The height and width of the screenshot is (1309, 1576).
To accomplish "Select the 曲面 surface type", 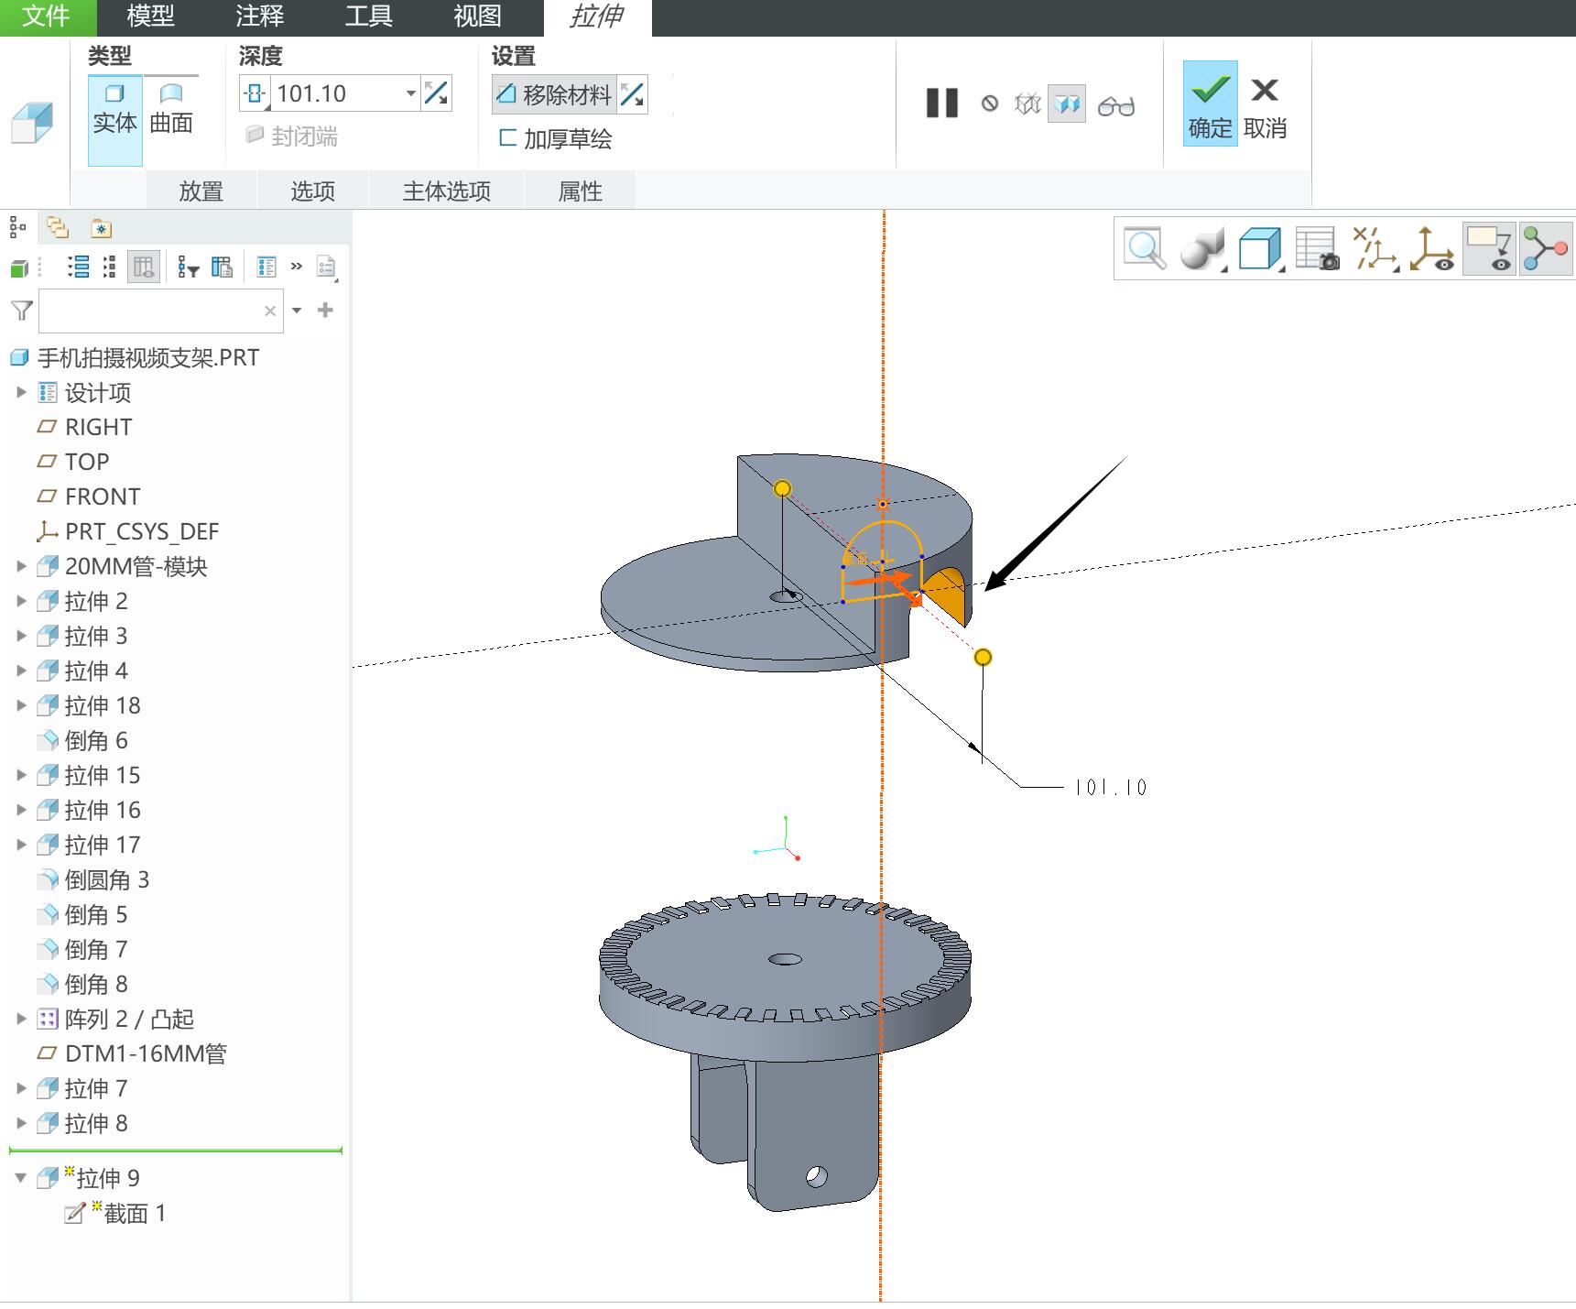I will tap(171, 110).
